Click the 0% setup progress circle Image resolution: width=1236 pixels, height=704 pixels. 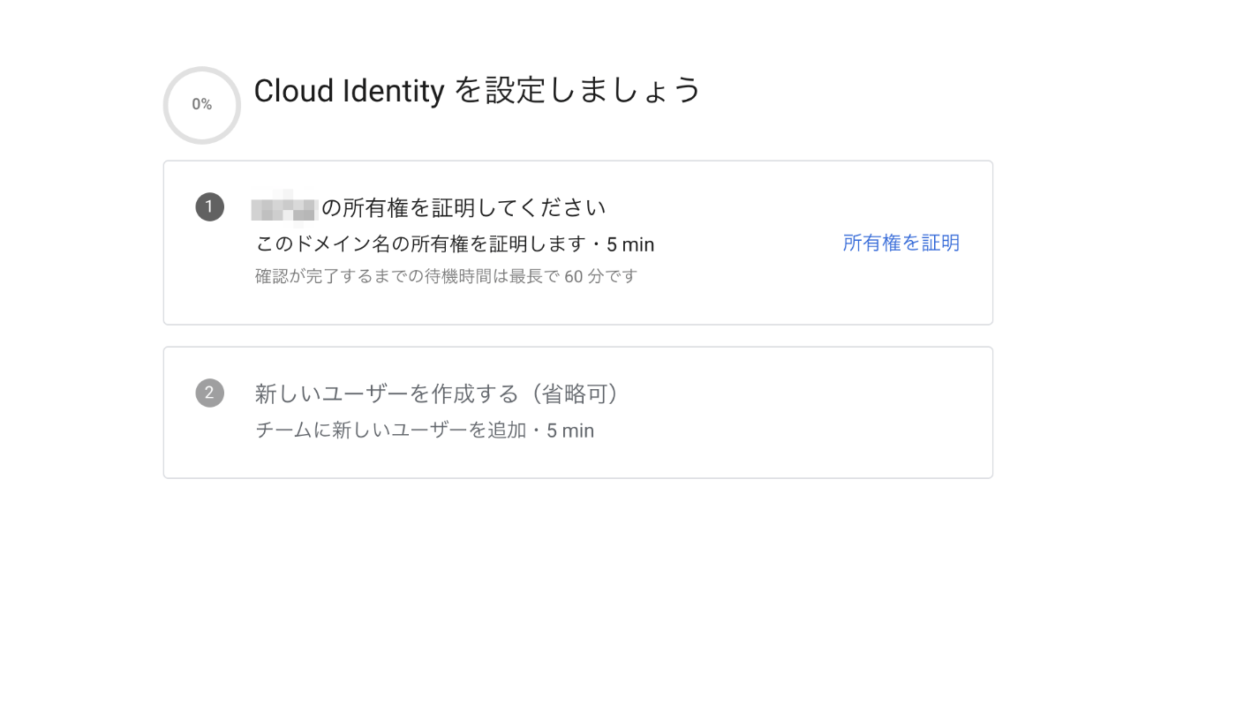202,105
